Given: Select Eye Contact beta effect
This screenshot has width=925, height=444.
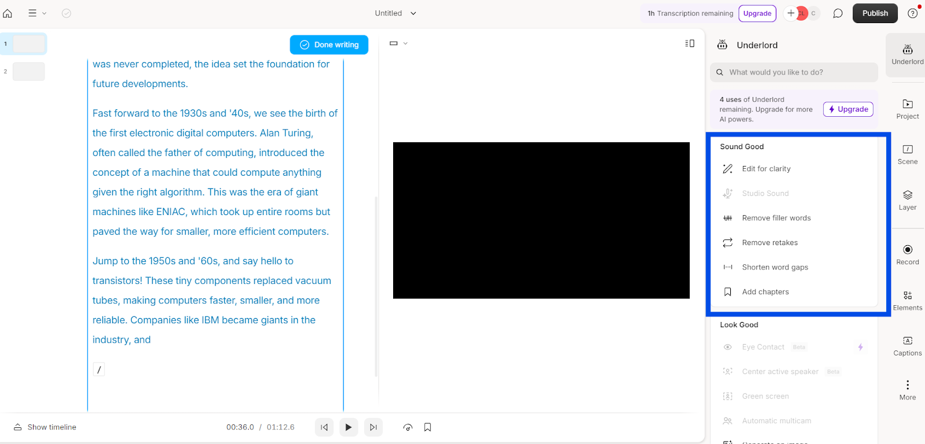Looking at the screenshot, I should (x=763, y=347).
